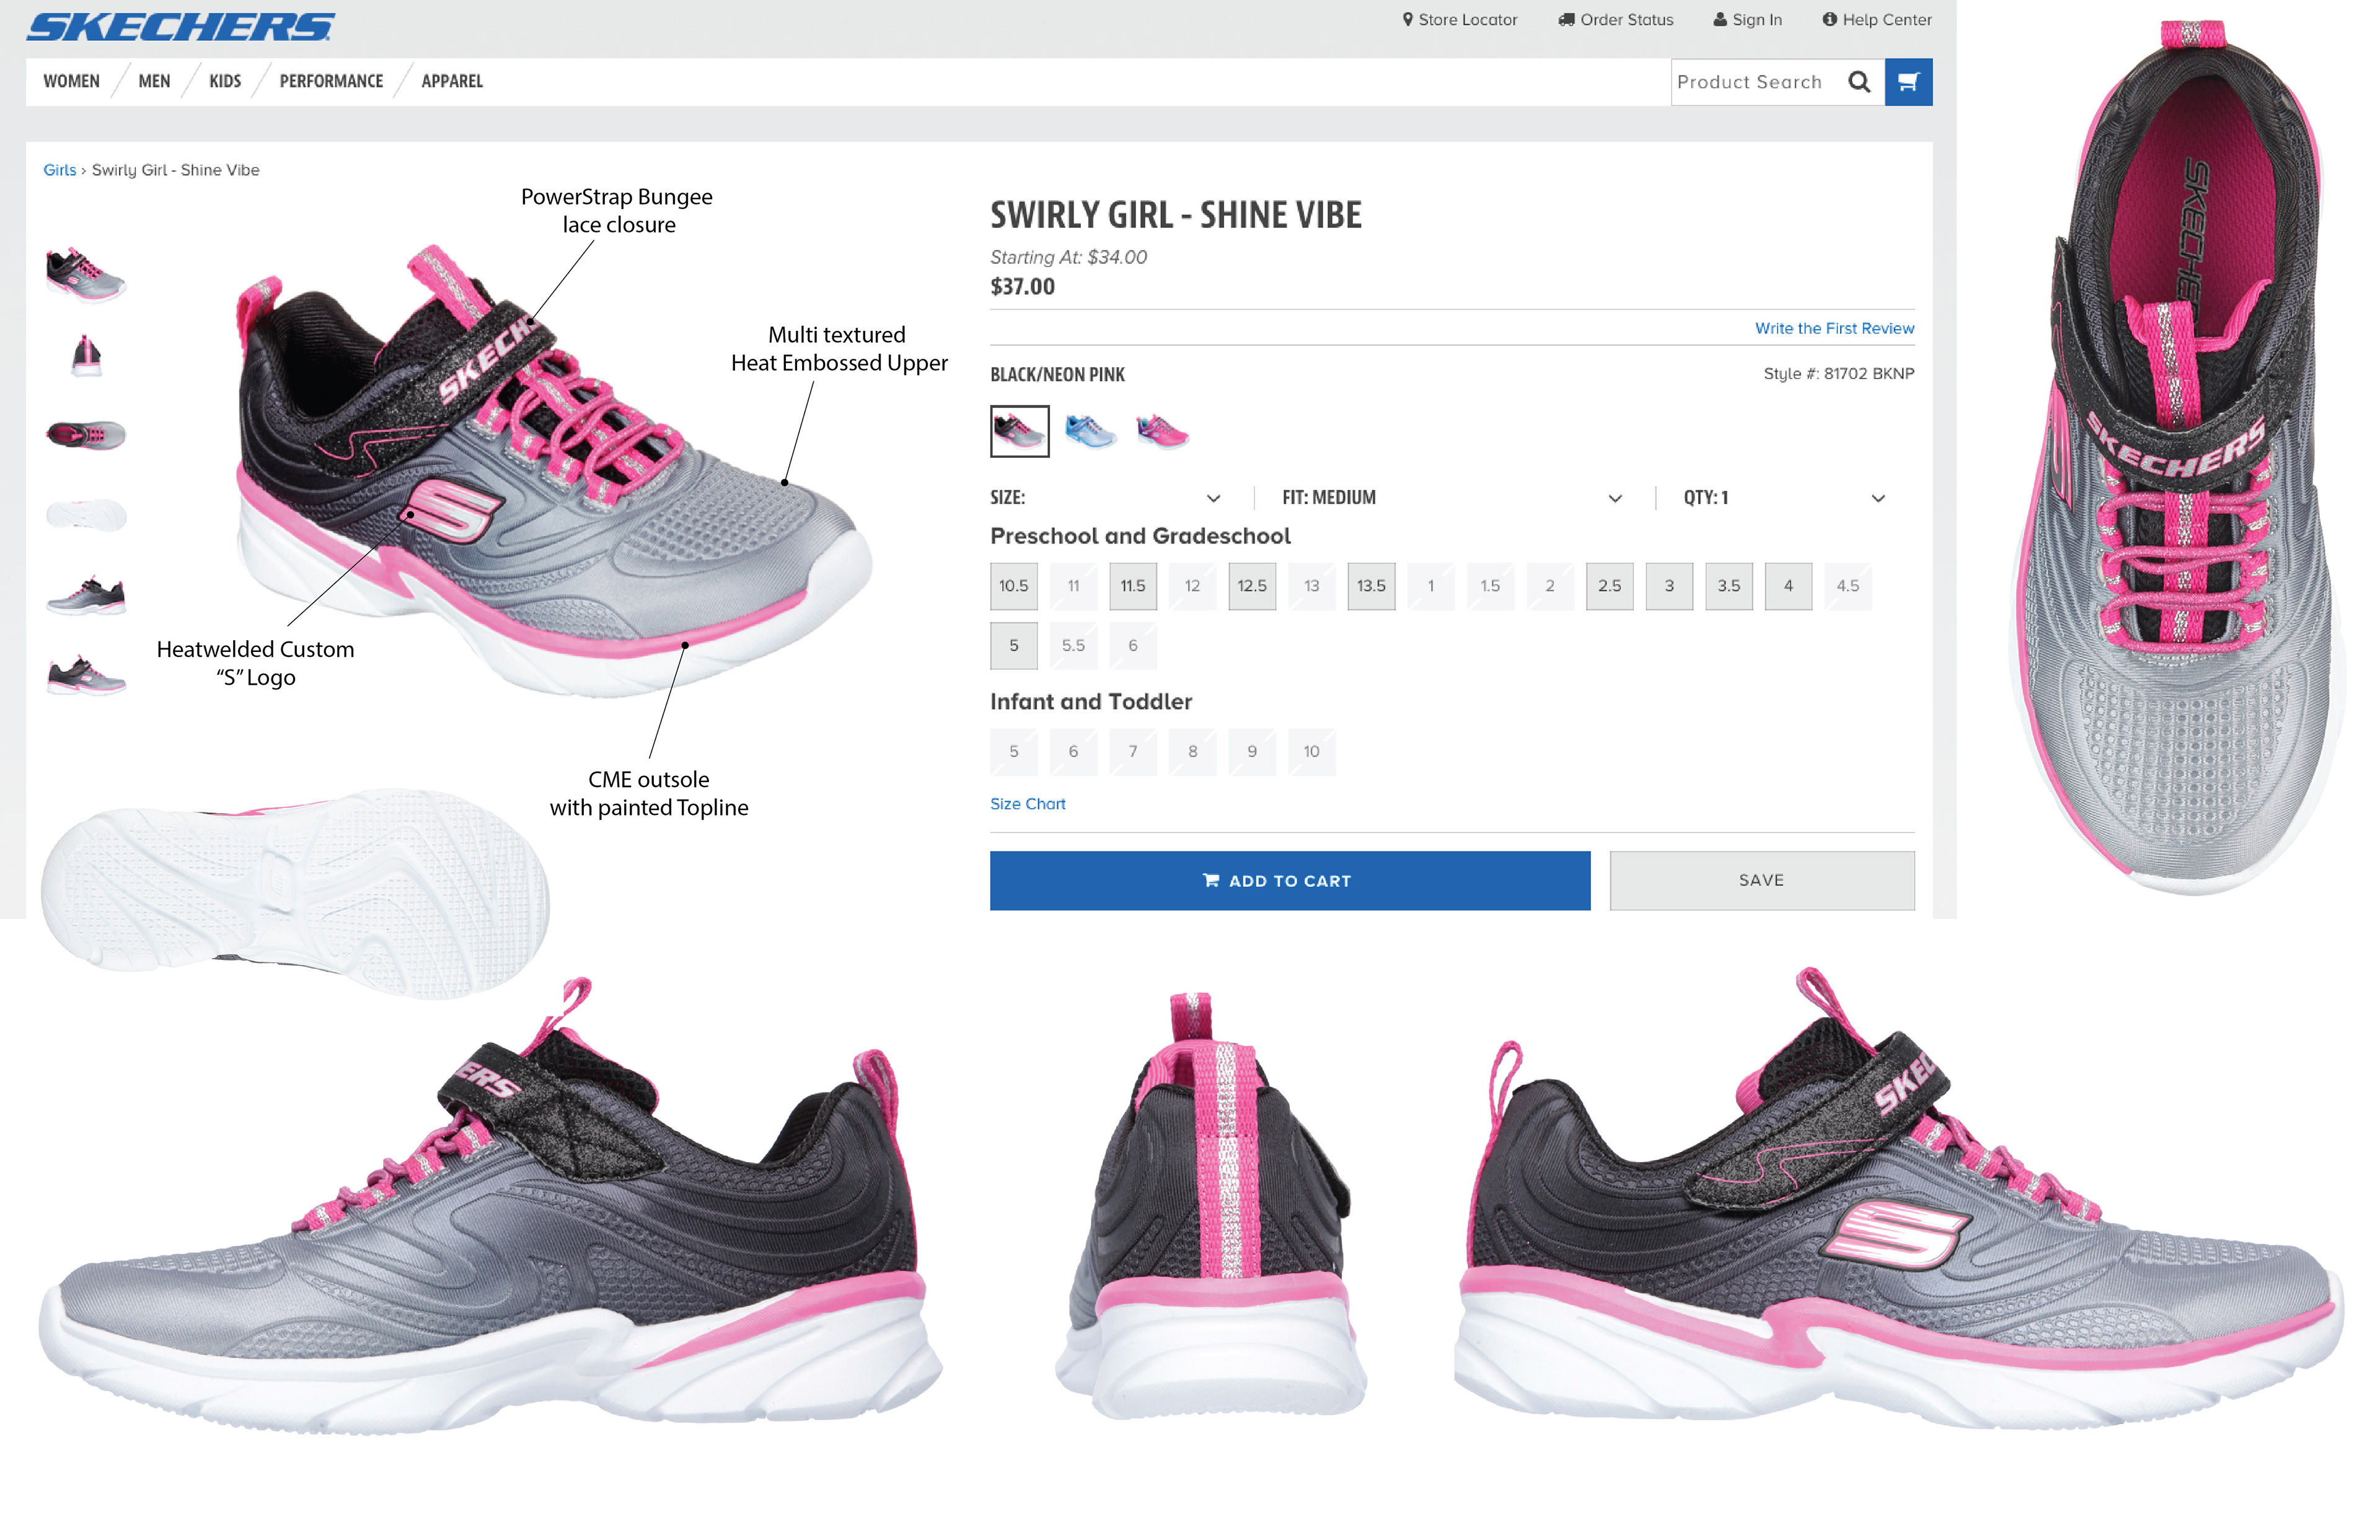The width and height of the screenshot is (2380, 1540).
Task: Click Sign In
Action: pos(1747,19)
